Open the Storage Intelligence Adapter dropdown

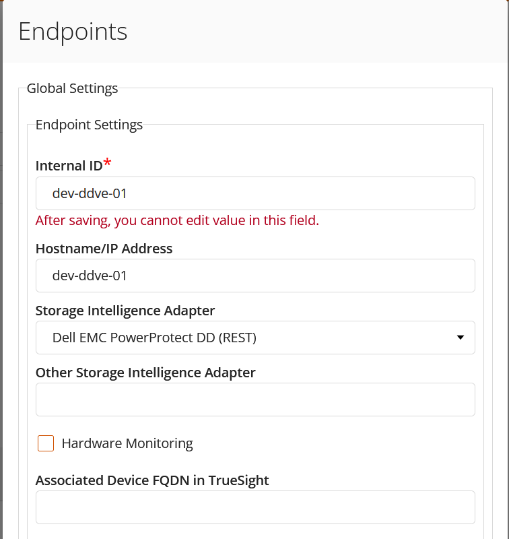255,338
